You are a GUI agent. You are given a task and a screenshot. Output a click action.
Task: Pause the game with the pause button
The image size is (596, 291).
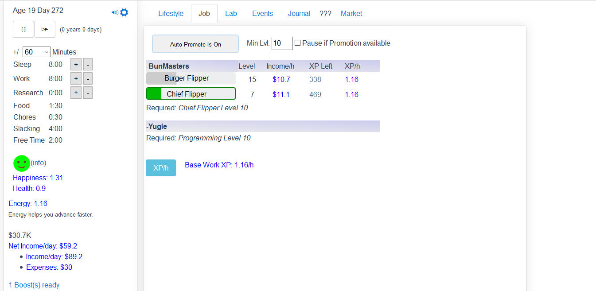(x=23, y=29)
